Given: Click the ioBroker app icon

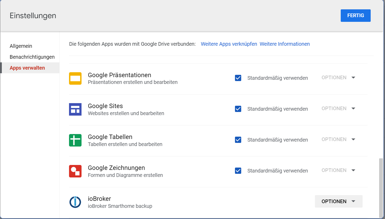Looking at the screenshot, I should tap(75, 202).
